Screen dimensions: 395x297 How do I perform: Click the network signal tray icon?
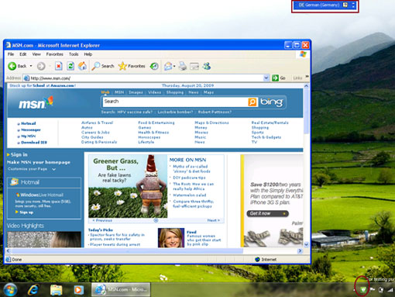tap(390, 290)
